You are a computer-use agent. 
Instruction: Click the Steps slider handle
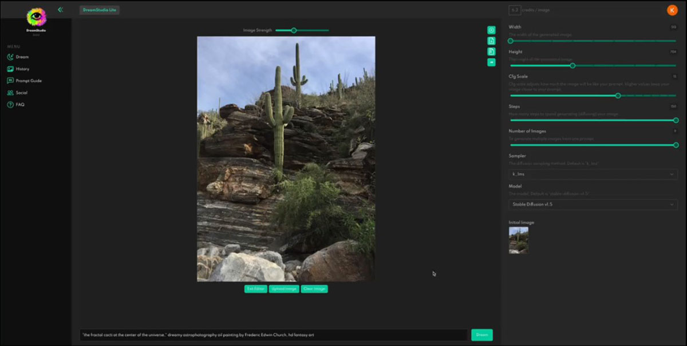676,120
